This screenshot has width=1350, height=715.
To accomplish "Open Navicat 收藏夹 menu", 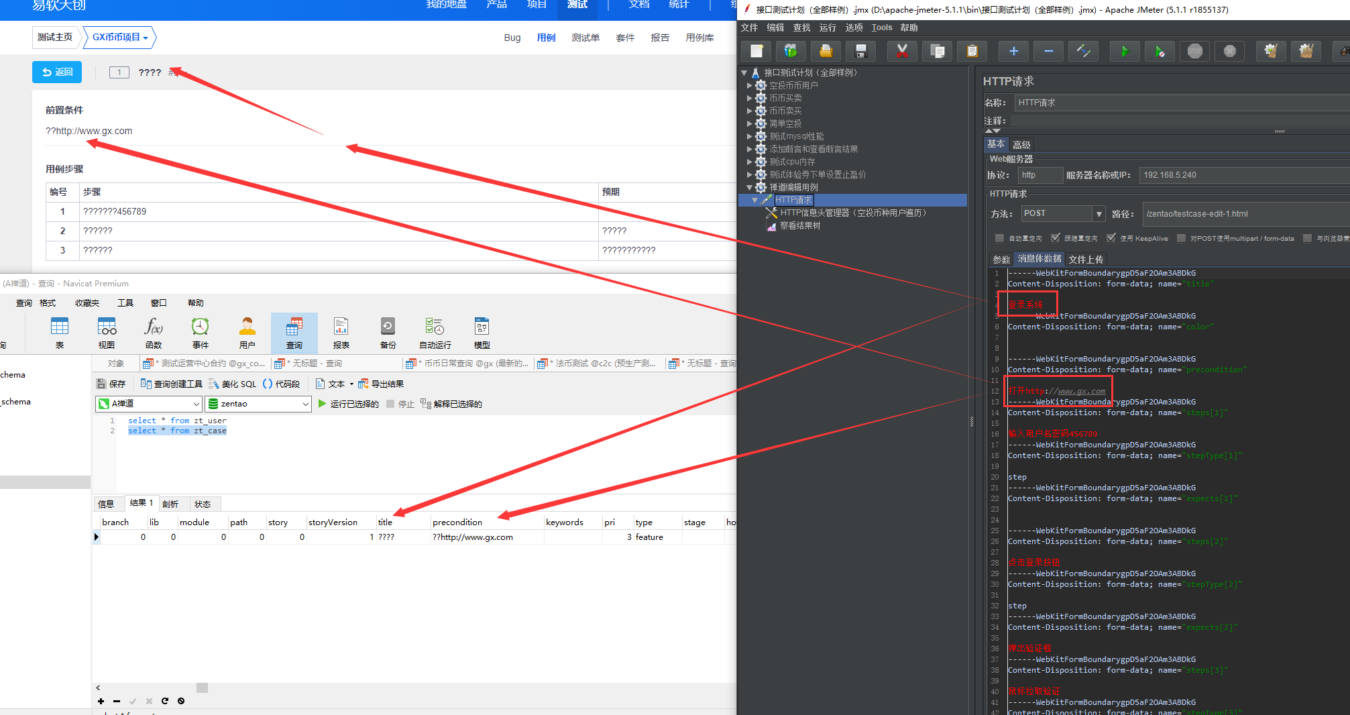I will tap(87, 303).
